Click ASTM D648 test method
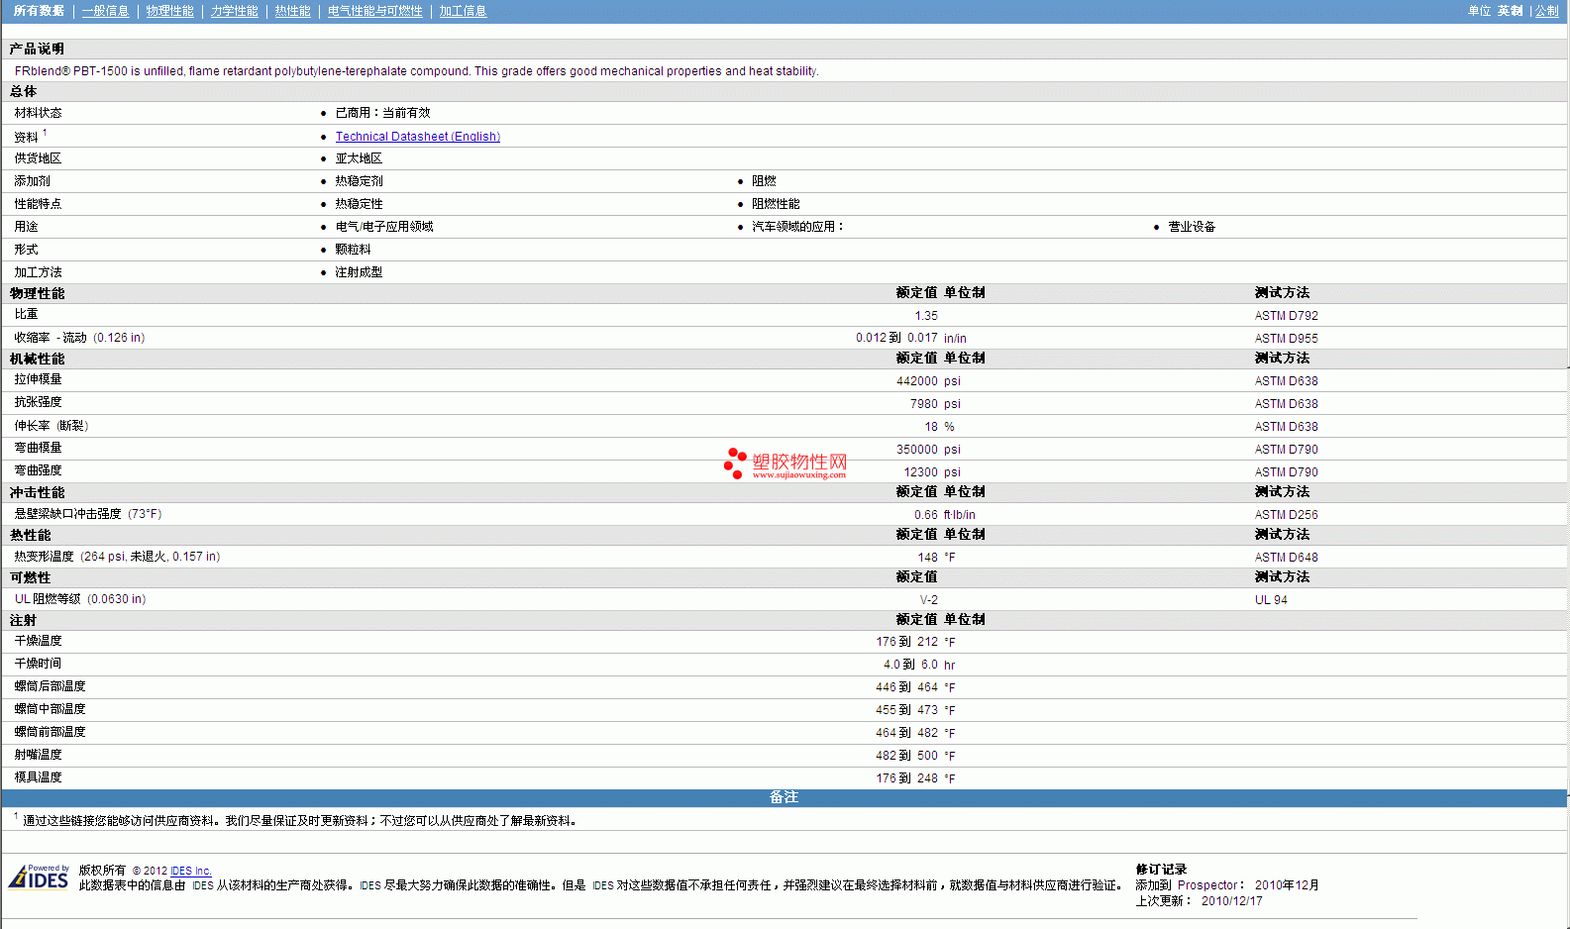The width and height of the screenshot is (1570, 929). [x=1286, y=558]
